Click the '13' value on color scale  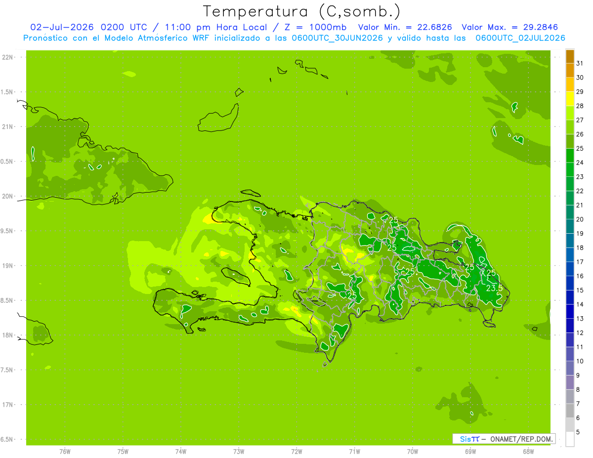coord(580,319)
